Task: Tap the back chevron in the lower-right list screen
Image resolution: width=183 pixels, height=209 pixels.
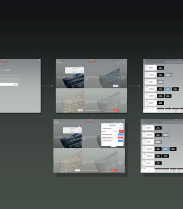Action: (x=142, y=122)
